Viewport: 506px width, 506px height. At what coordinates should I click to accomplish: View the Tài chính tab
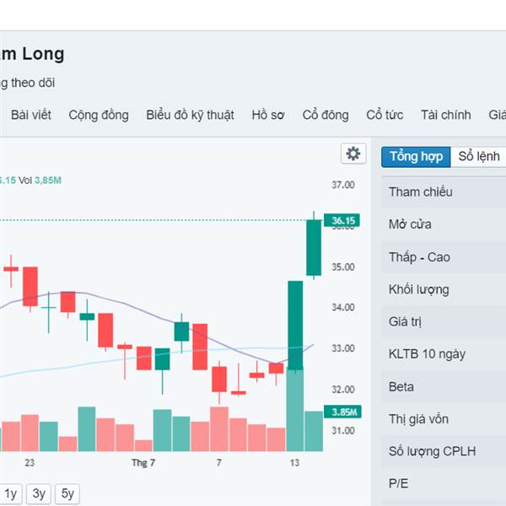[x=446, y=116]
